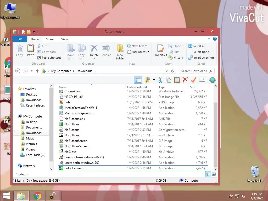The width and height of the screenshot is (268, 201).
Task: Switch to large icons view in status bar
Action: click(214, 174)
